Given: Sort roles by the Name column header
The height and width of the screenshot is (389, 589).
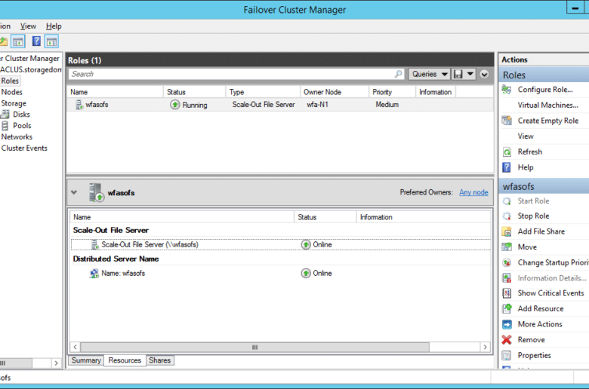Looking at the screenshot, I should point(116,92).
